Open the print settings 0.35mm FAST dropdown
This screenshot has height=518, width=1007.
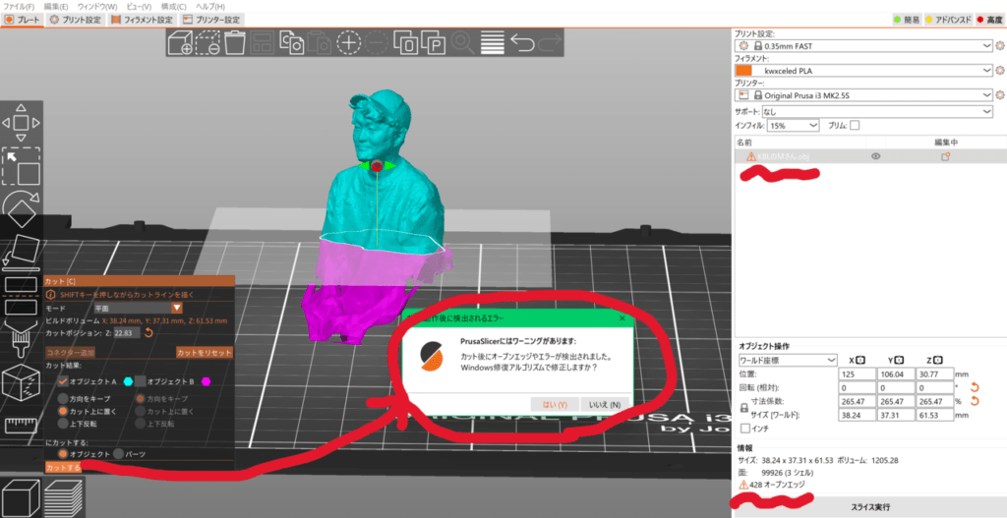(x=863, y=46)
